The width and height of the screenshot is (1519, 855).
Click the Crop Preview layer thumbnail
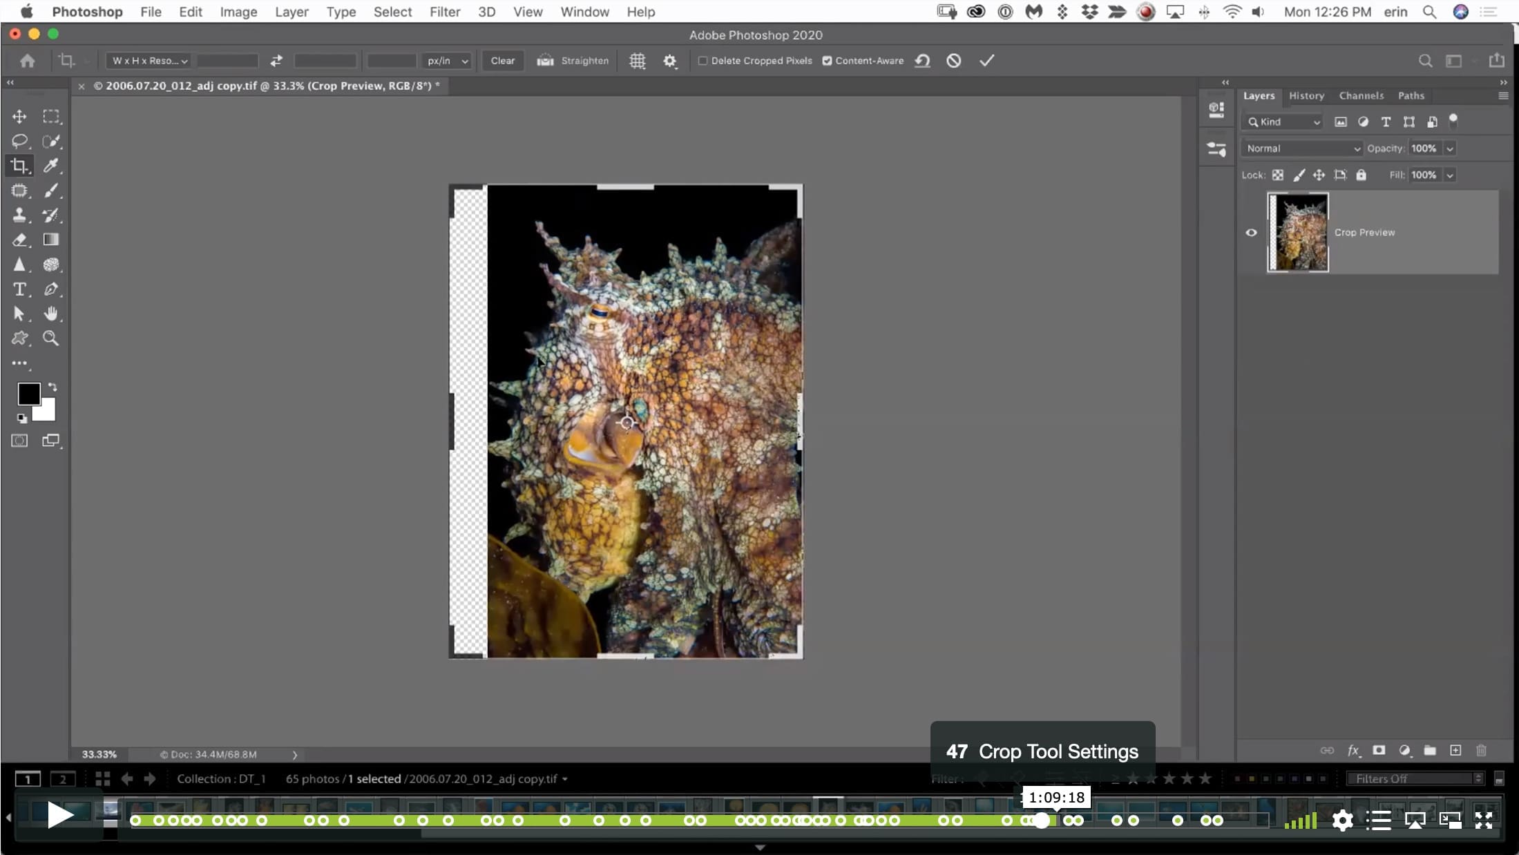coord(1298,233)
